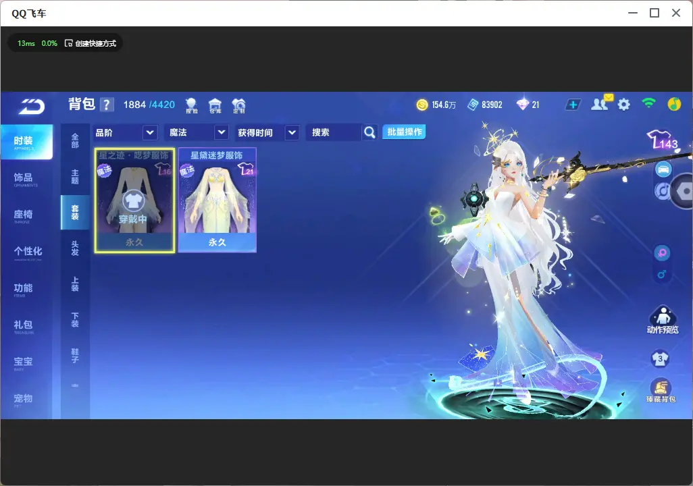Image resolution: width=693 pixels, height=486 pixels.
Task: Click the 搜索 search input field
Action: pos(334,132)
